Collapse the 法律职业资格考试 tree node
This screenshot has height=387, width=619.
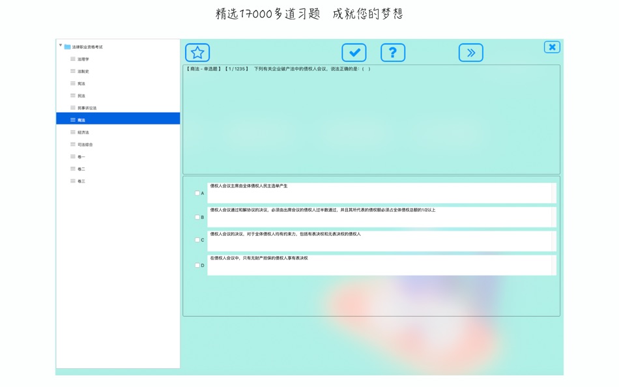click(x=61, y=46)
